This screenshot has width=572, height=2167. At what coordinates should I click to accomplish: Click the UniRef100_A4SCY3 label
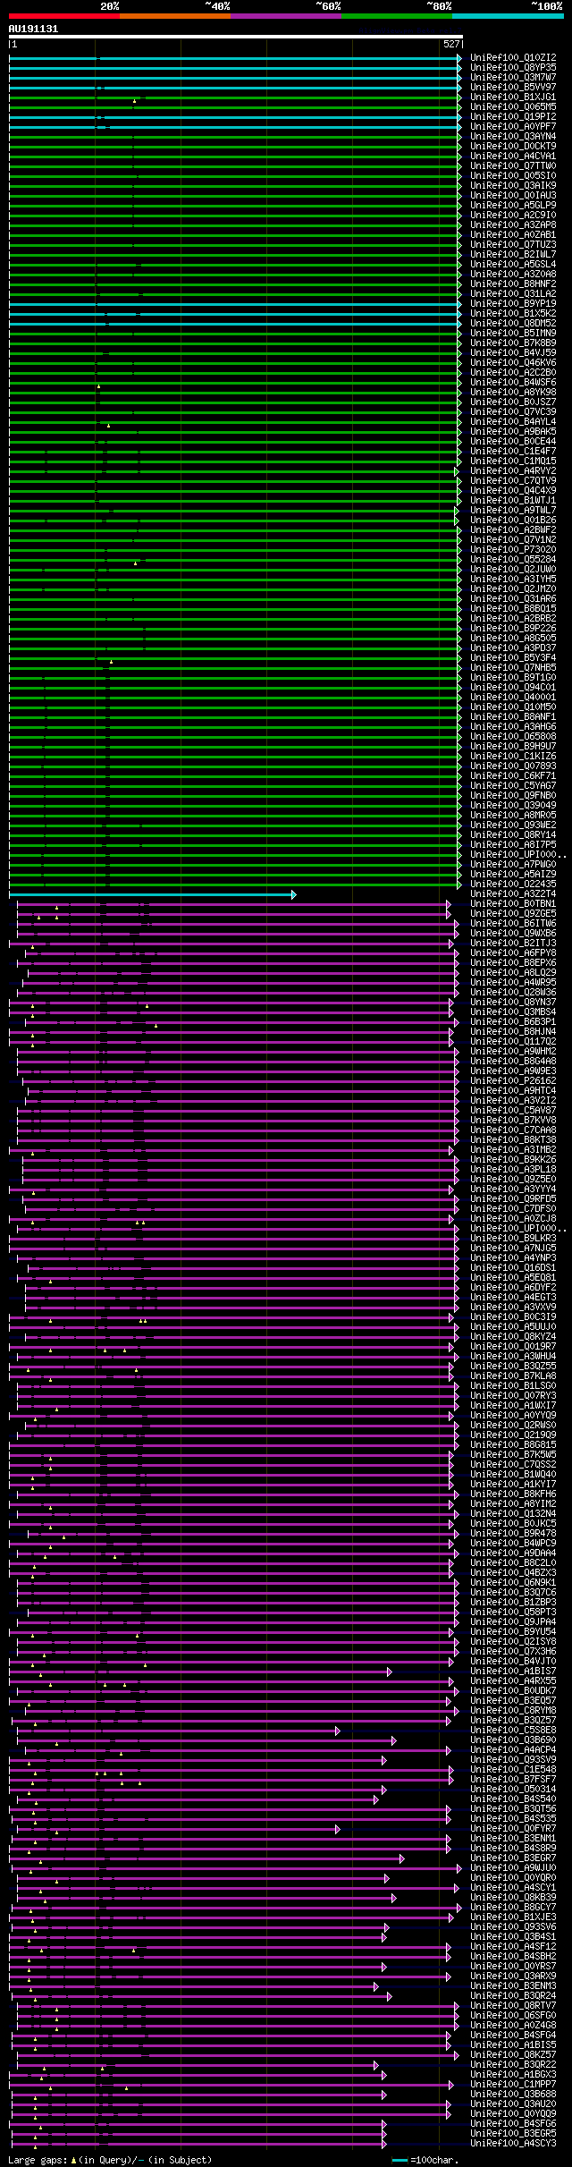tap(513, 2143)
